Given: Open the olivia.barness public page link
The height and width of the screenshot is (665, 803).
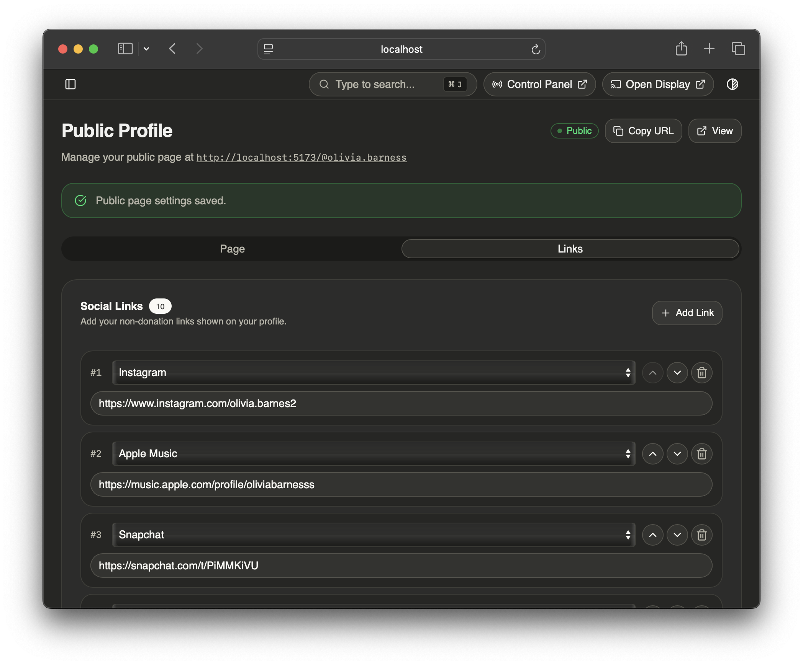Looking at the screenshot, I should point(301,158).
